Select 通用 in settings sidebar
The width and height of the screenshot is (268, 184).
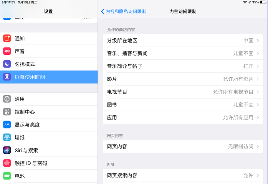pyautogui.click(x=49, y=99)
